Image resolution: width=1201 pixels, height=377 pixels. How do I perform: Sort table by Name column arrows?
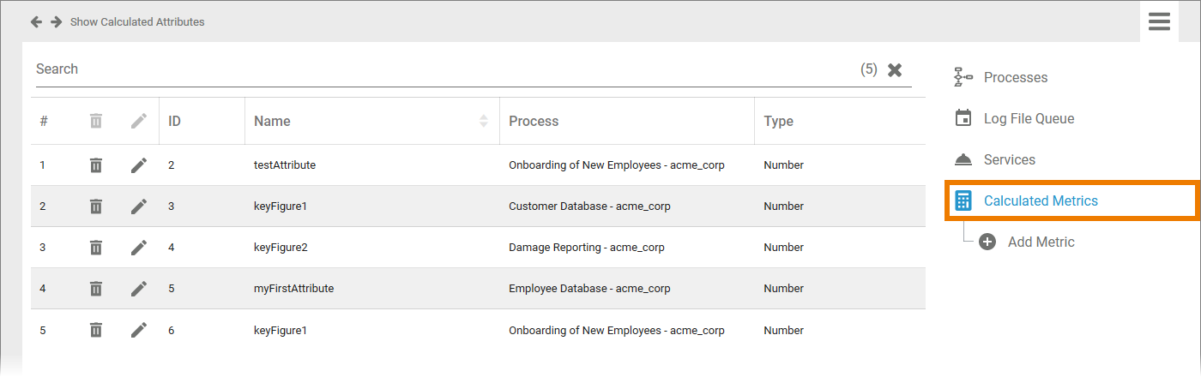pyautogui.click(x=484, y=122)
